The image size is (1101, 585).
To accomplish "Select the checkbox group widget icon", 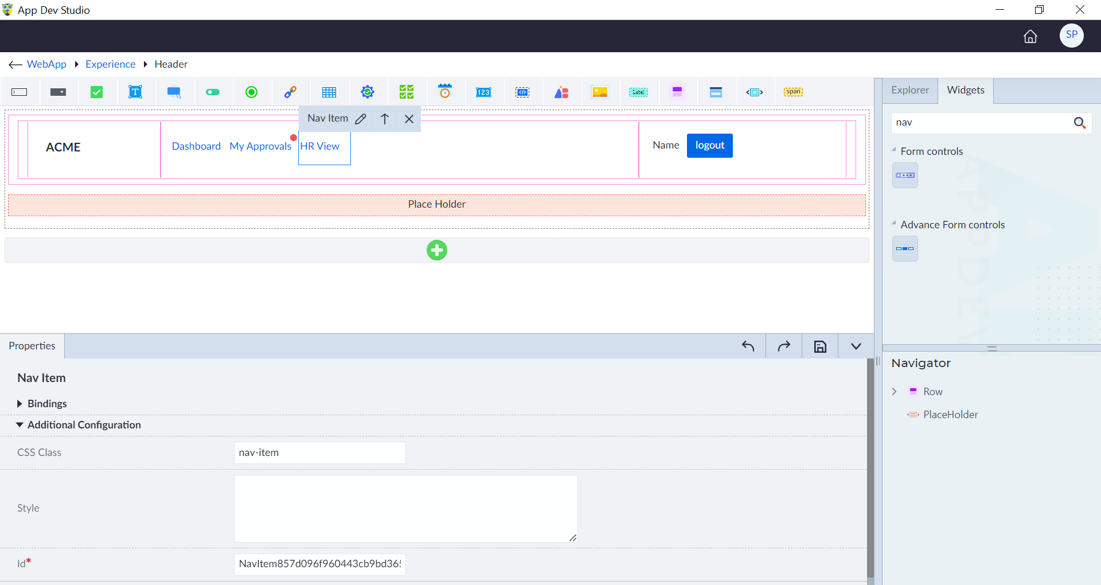I will tap(407, 92).
